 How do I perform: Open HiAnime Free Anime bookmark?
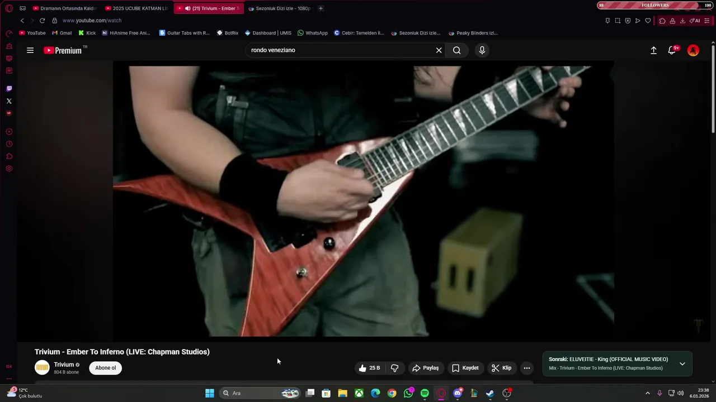126,33
